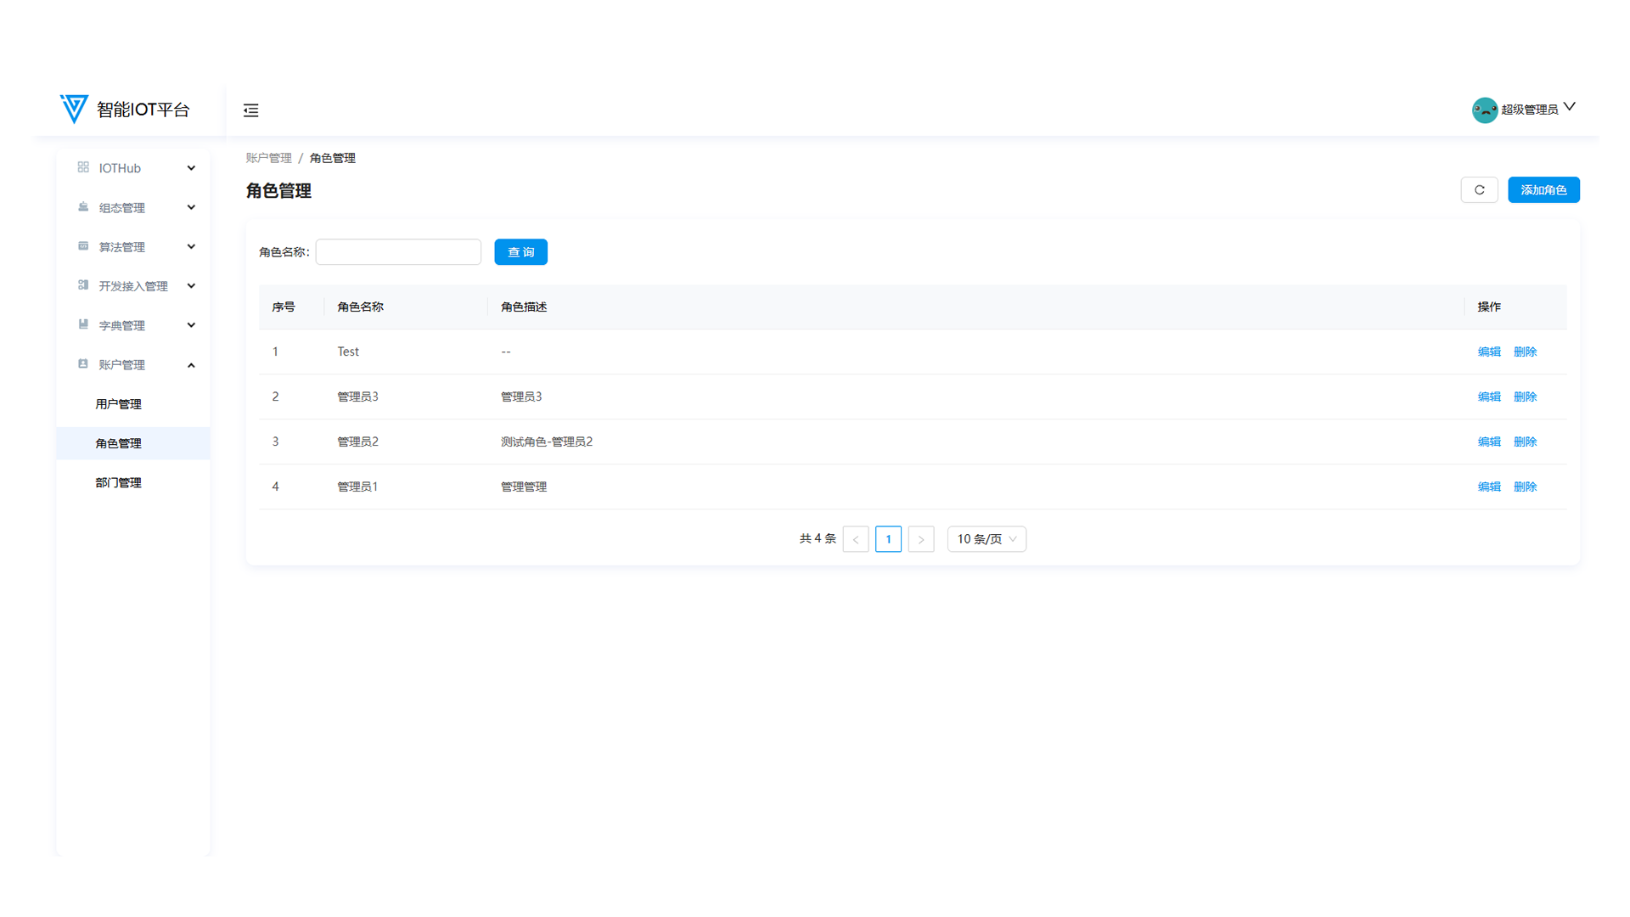The height and width of the screenshot is (917, 1630).
Task: Click the IOT platform logo
Action: tap(75, 109)
